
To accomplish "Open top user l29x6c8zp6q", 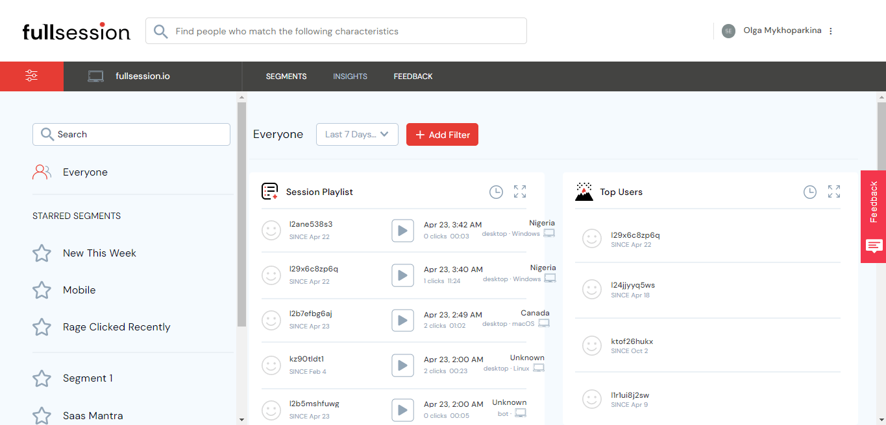I will (635, 236).
